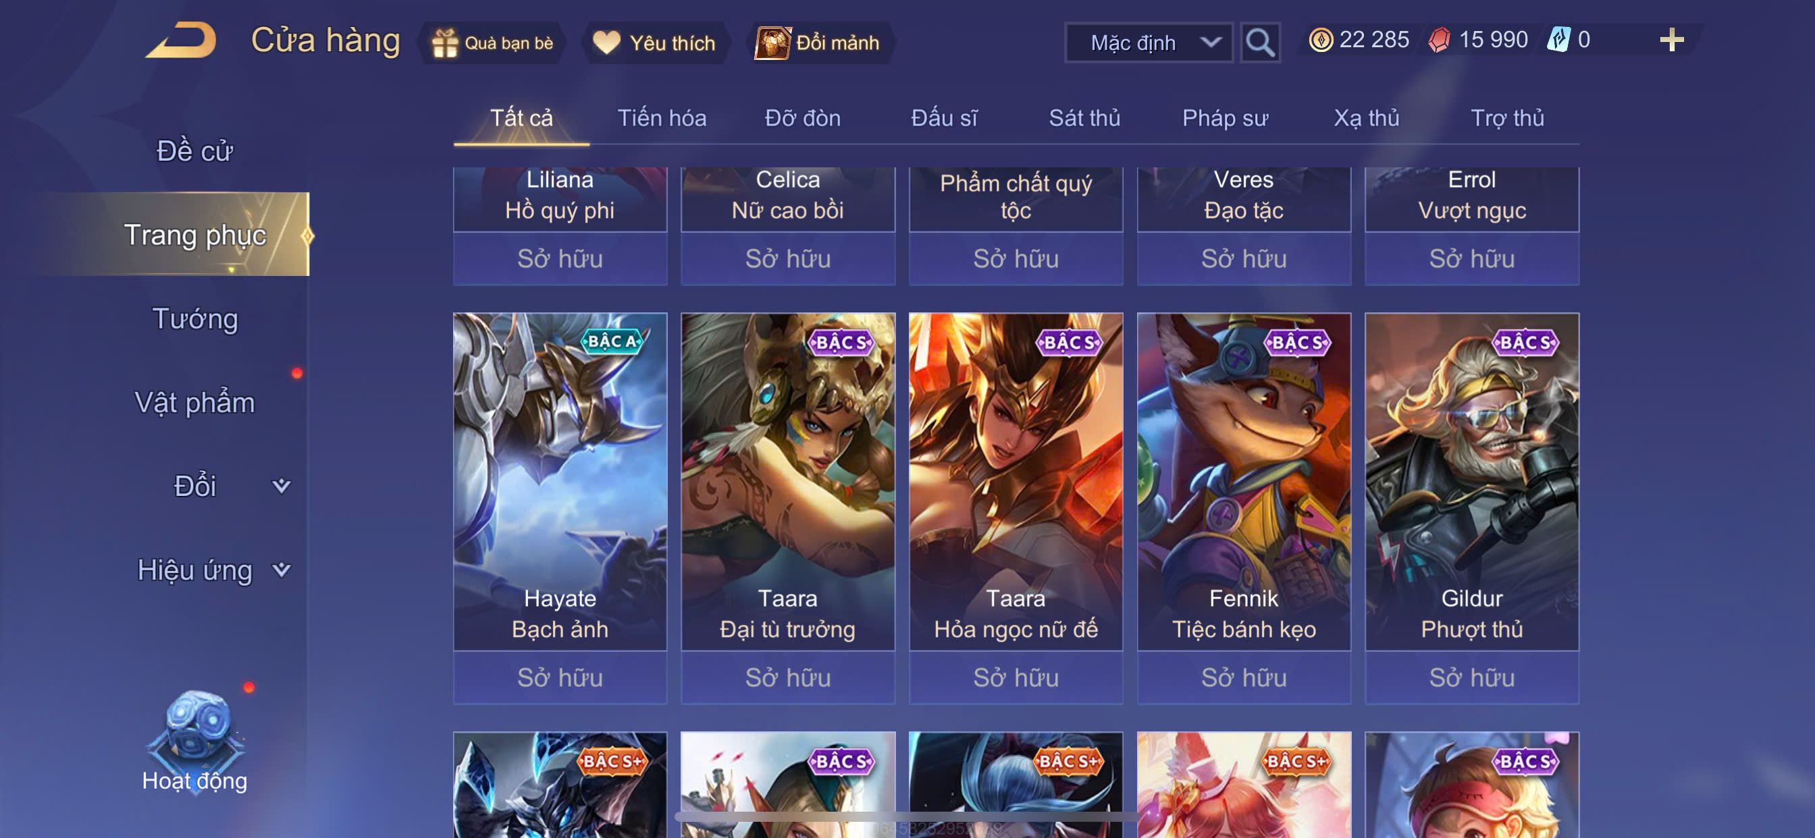Click the blue ticket currency icon
The image size is (1815, 838).
(x=1558, y=39)
